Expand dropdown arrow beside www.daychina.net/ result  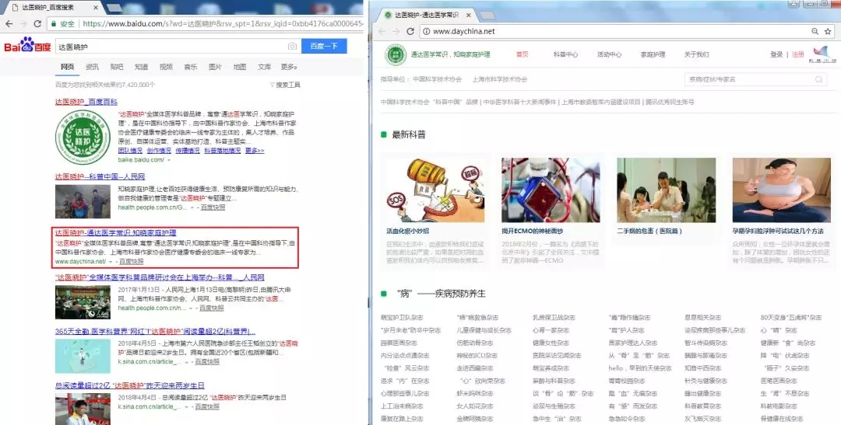(x=111, y=263)
